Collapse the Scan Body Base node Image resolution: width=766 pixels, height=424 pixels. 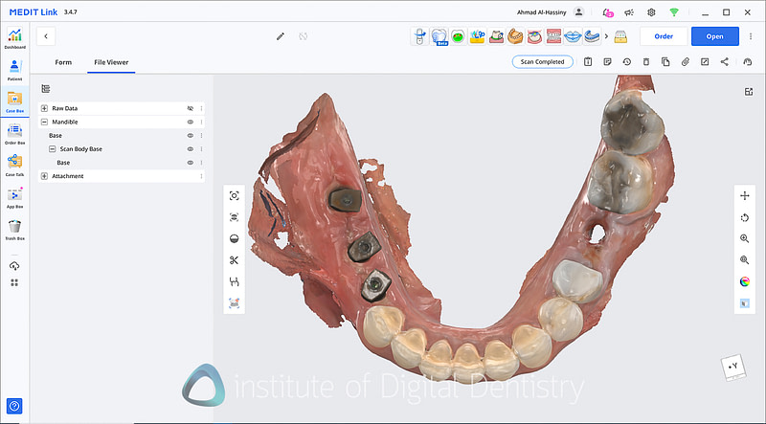point(53,149)
